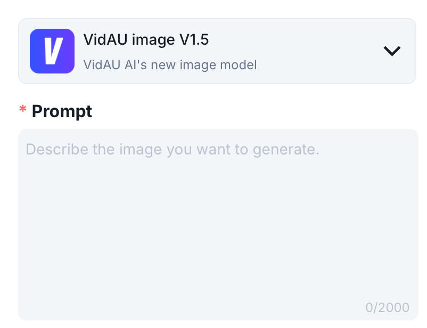The image size is (427, 328).
Task: Click the 'VidAU AI's new image model' subtitle
Action: [170, 64]
